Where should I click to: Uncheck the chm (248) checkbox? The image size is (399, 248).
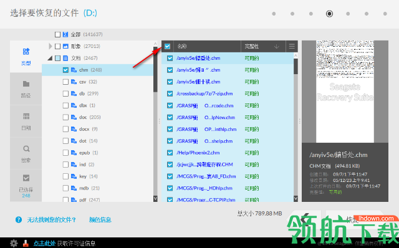tap(65, 70)
